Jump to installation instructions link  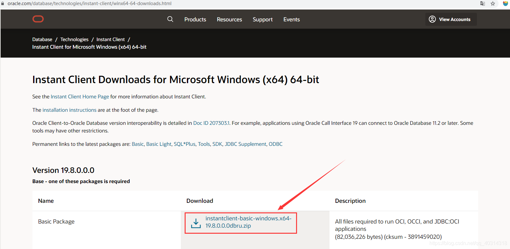69,110
